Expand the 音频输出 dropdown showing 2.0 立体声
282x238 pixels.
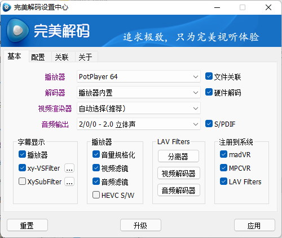(139, 124)
